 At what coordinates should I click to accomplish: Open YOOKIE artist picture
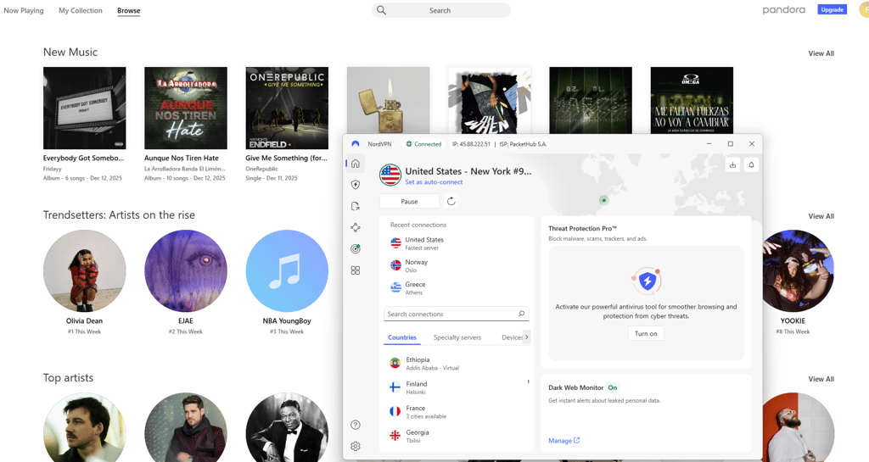click(798, 271)
